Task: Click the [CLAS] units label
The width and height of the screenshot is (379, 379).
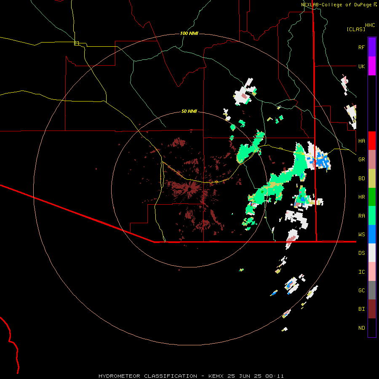Action: click(x=355, y=29)
